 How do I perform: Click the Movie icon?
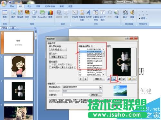[125, 13]
